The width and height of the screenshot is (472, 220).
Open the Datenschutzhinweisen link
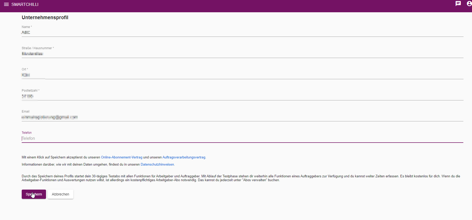click(157, 165)
